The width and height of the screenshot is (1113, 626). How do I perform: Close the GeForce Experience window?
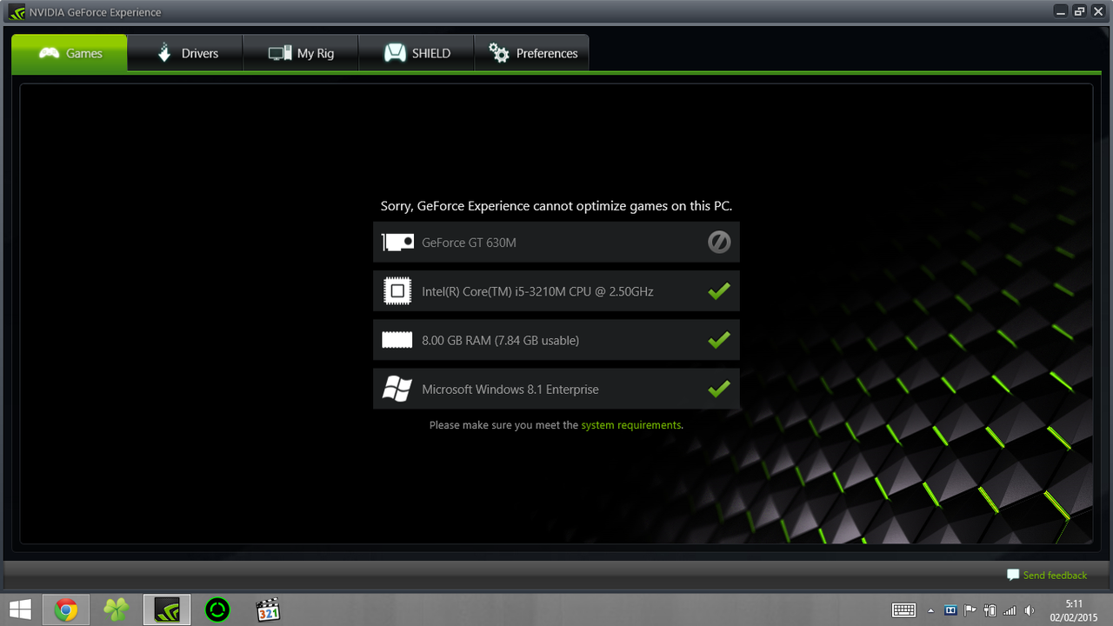point(1098,11)
